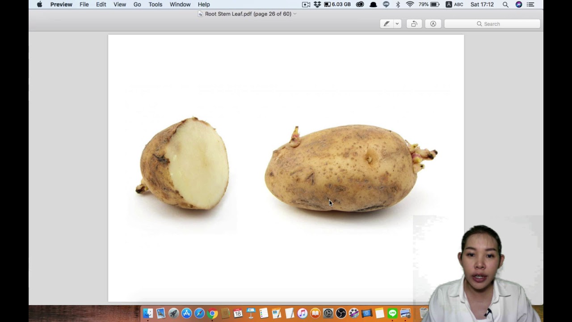Open Finder from the Dock

148,314
